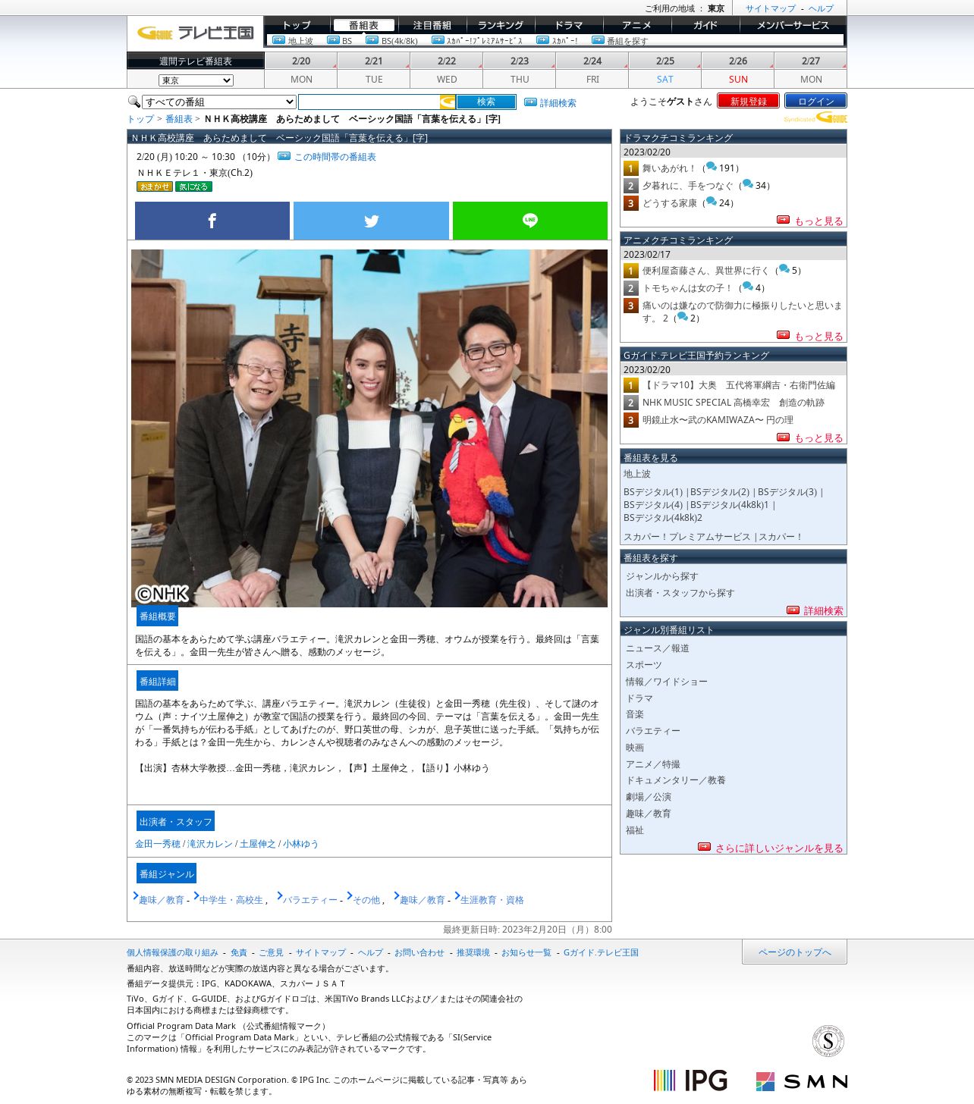Click the search keyword input field
The height and width of the screenshot is (1104, 974).
[369, 102]
